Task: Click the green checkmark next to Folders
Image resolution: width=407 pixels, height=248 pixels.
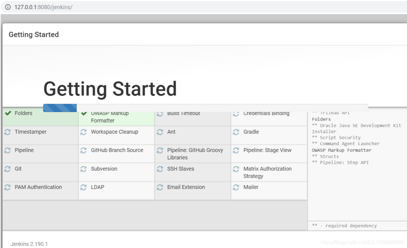Action: click(x=8, y=113)
